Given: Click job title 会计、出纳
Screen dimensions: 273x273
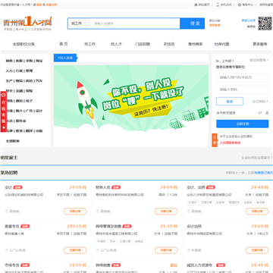Looking at the screenshot, I should point(196,187).
